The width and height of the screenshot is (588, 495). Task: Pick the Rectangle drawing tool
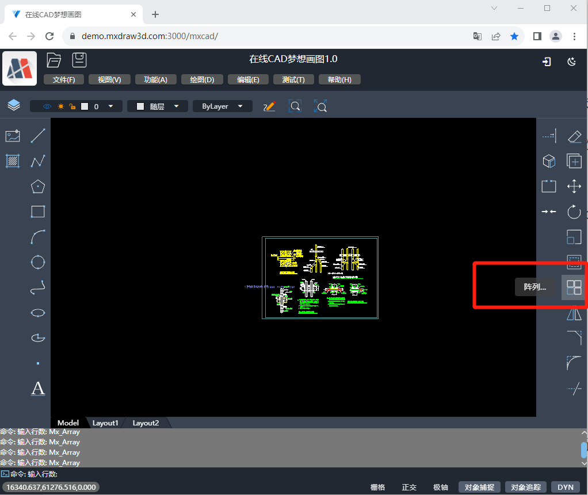38,212
